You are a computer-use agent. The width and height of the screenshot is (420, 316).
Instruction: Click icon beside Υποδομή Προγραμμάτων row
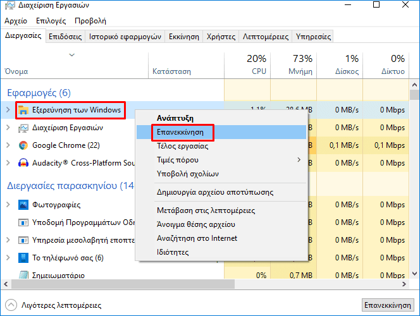(23, 222)
